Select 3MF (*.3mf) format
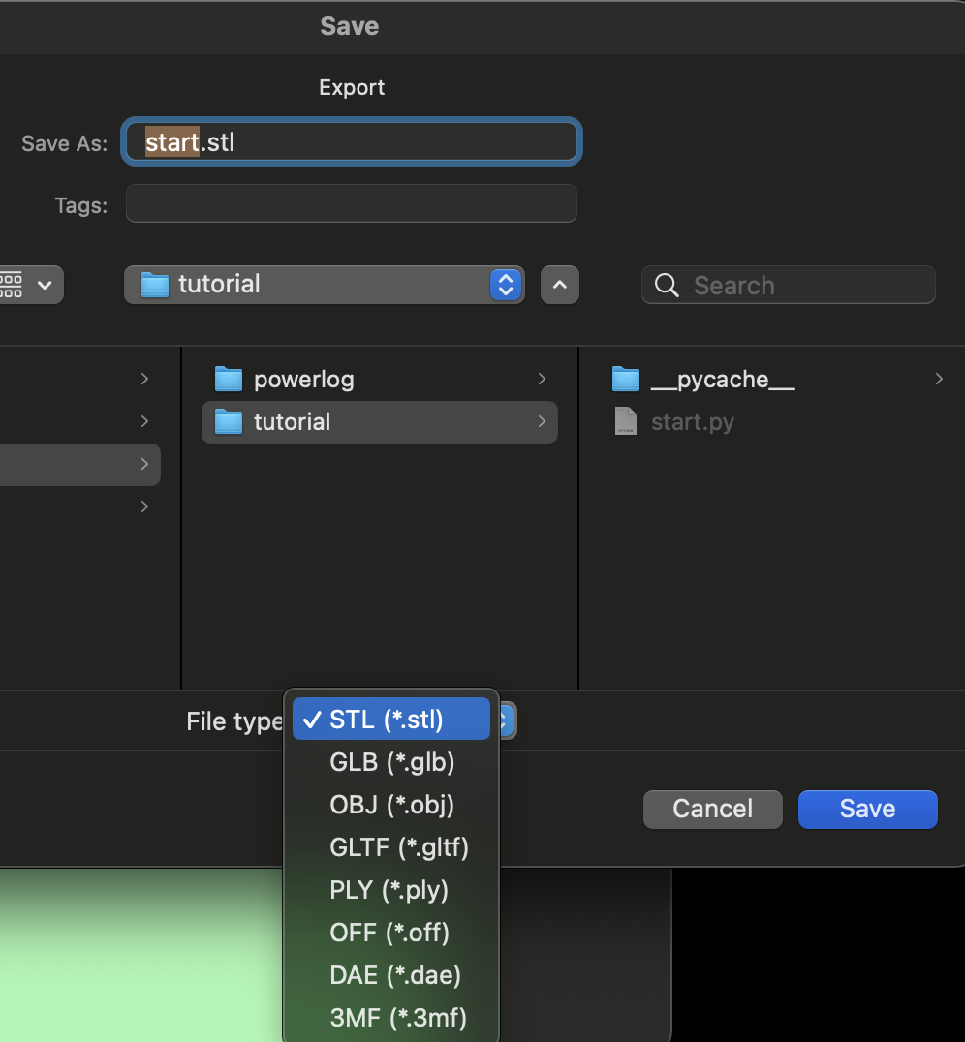965x1042 pixels. [x=397, y=1018]
